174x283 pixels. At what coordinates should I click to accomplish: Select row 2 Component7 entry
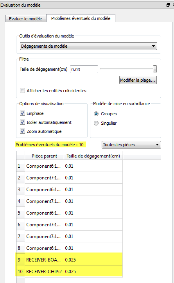pos(44,178)
